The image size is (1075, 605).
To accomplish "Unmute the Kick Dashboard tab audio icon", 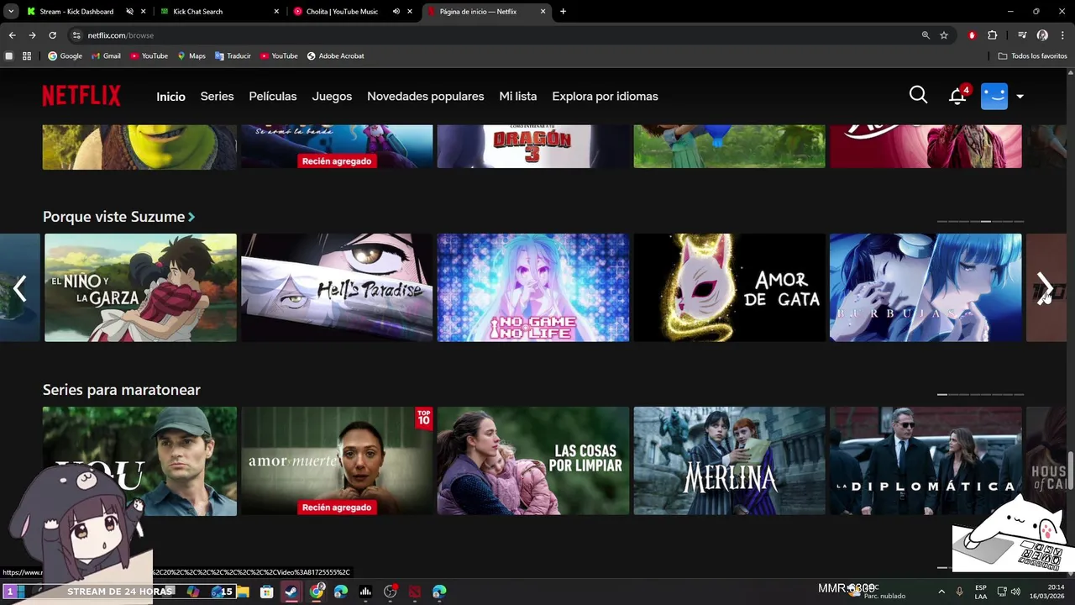I will 129,12.
